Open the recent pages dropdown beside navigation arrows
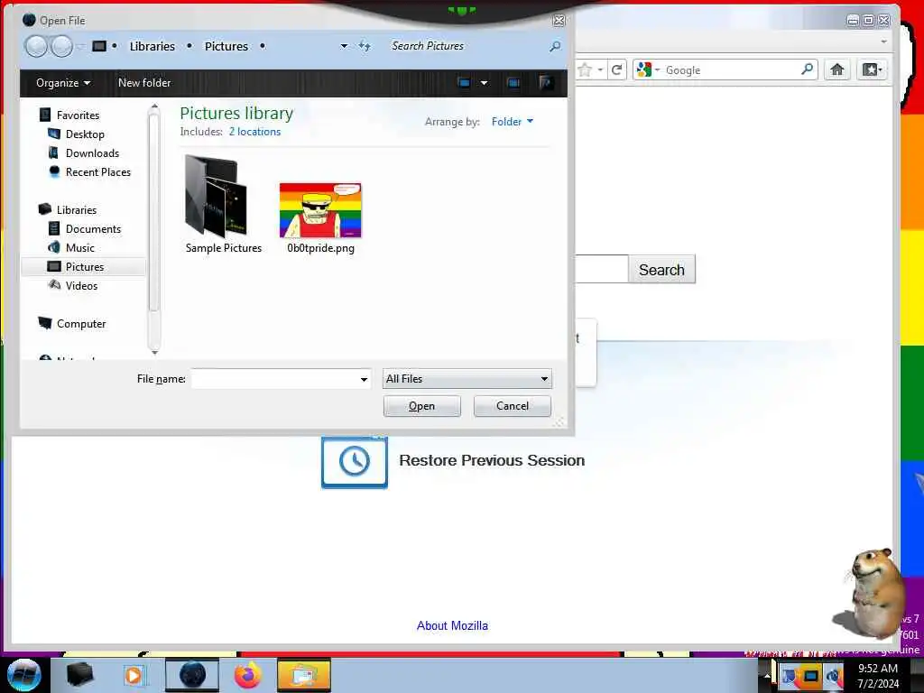Viewport: 924px width, 693px height. pos(80,46)
